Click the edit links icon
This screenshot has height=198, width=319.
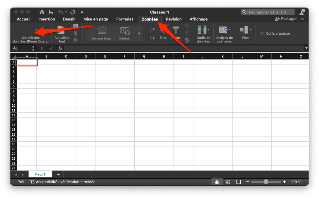click(76, 40)
